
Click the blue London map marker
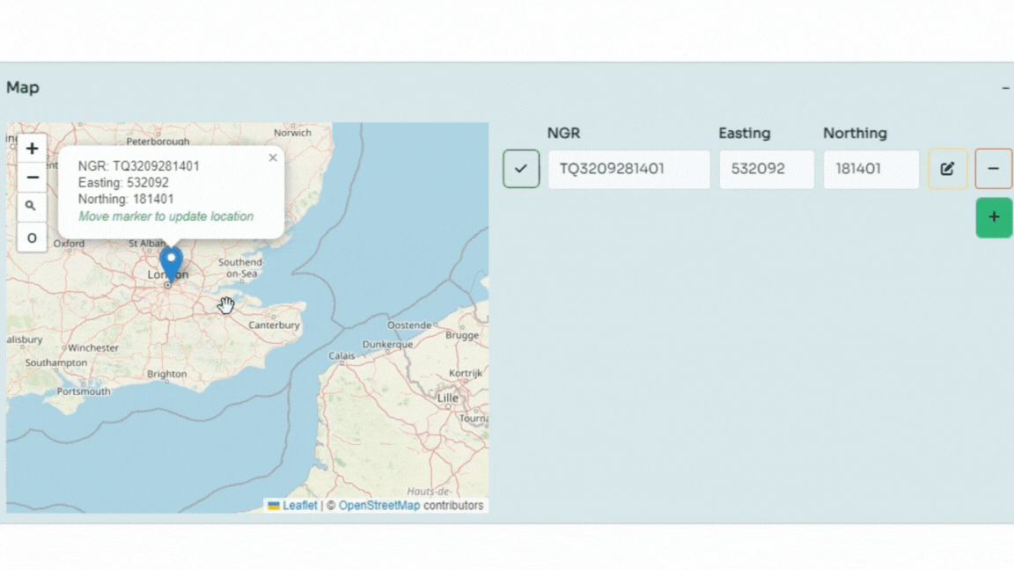[x=171, y=262]
